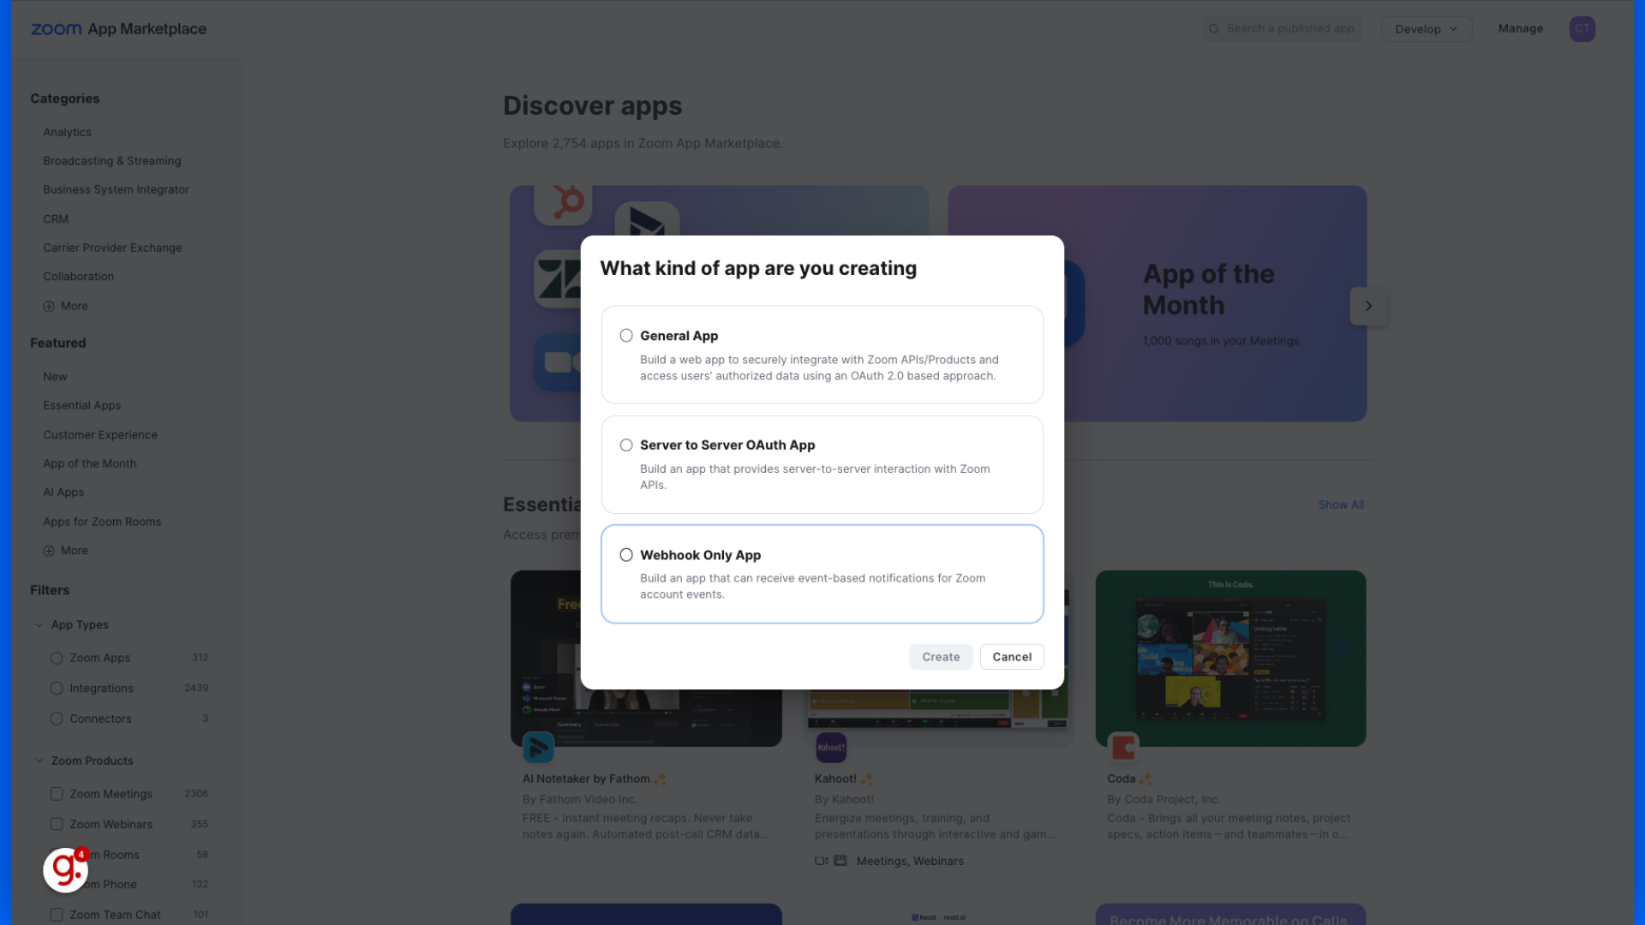Open Broadcasting & Streaming category
This screenshot has height=925, width=1645.
point(112,161)
